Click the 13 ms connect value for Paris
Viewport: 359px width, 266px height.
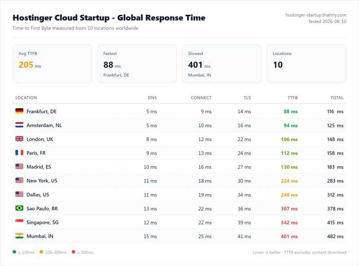205,153
